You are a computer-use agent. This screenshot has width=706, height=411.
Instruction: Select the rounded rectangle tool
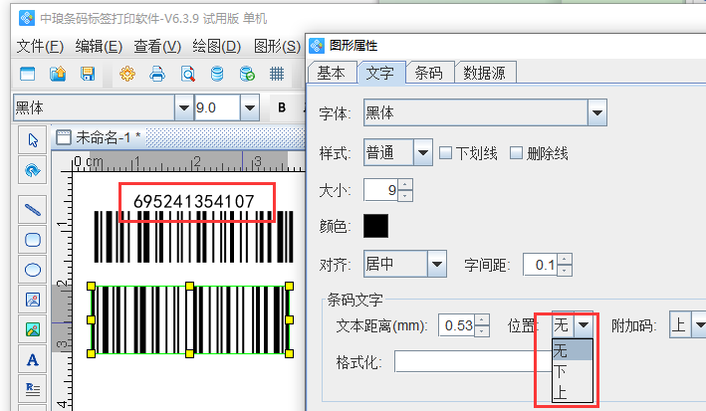point(33,240)
